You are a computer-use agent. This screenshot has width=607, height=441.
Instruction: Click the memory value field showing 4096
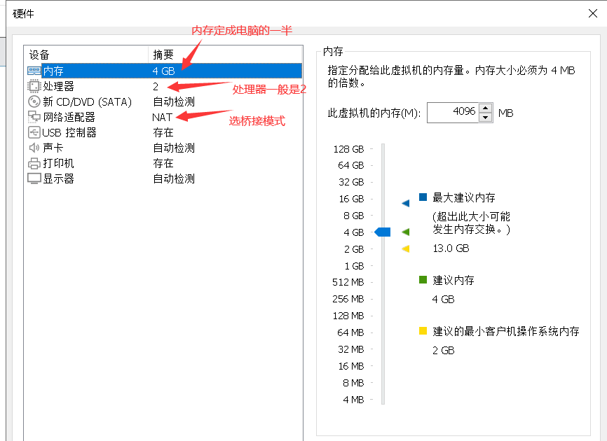tap(453, 113)
